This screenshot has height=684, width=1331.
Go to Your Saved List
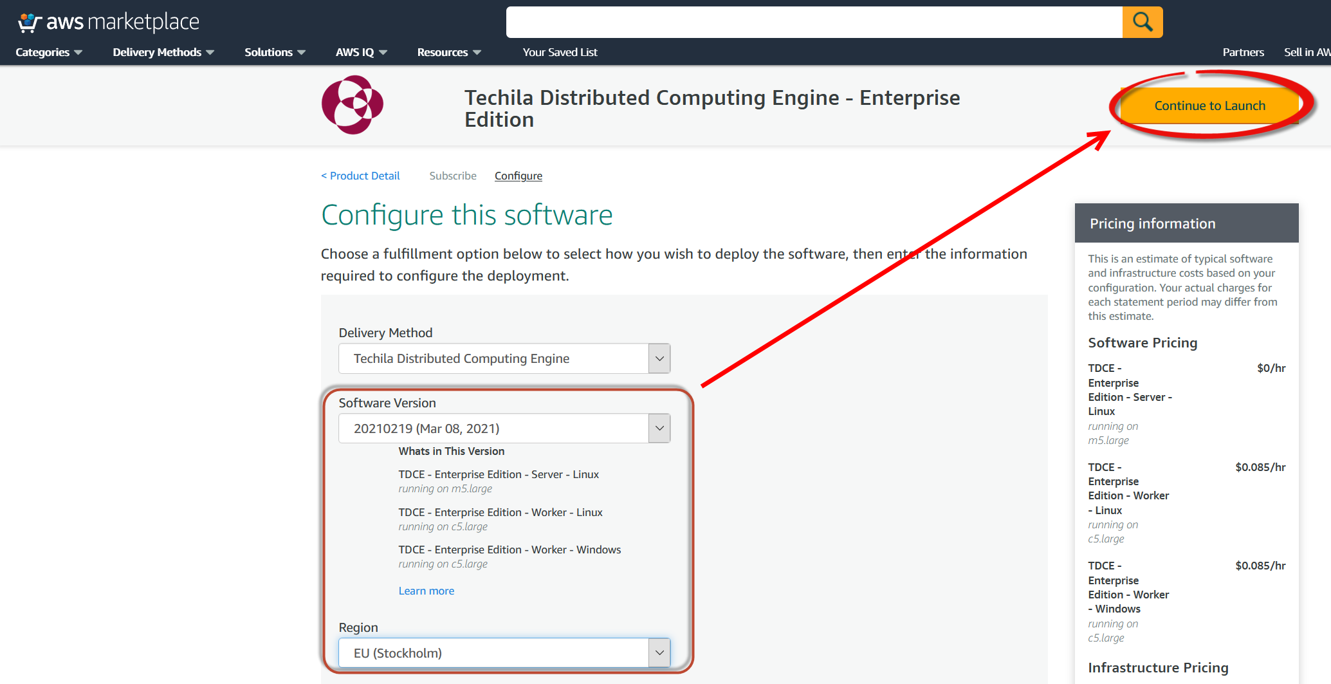pyautogui.click(x=560, y=52)
